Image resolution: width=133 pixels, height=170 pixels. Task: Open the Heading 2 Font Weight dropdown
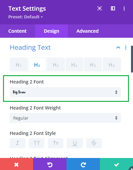(65, 118)
